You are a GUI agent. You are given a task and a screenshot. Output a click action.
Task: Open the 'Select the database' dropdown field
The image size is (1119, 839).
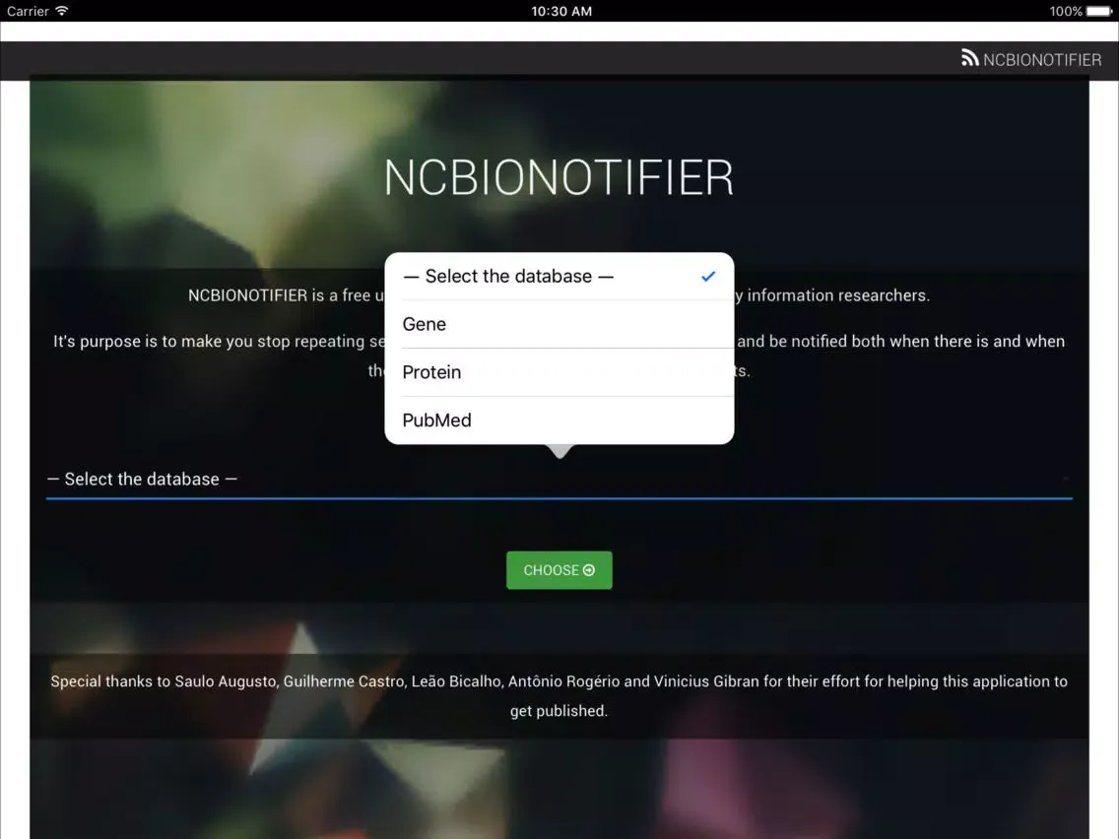559,480
